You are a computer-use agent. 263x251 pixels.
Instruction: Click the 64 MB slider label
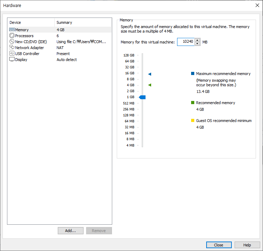point(130,121)
